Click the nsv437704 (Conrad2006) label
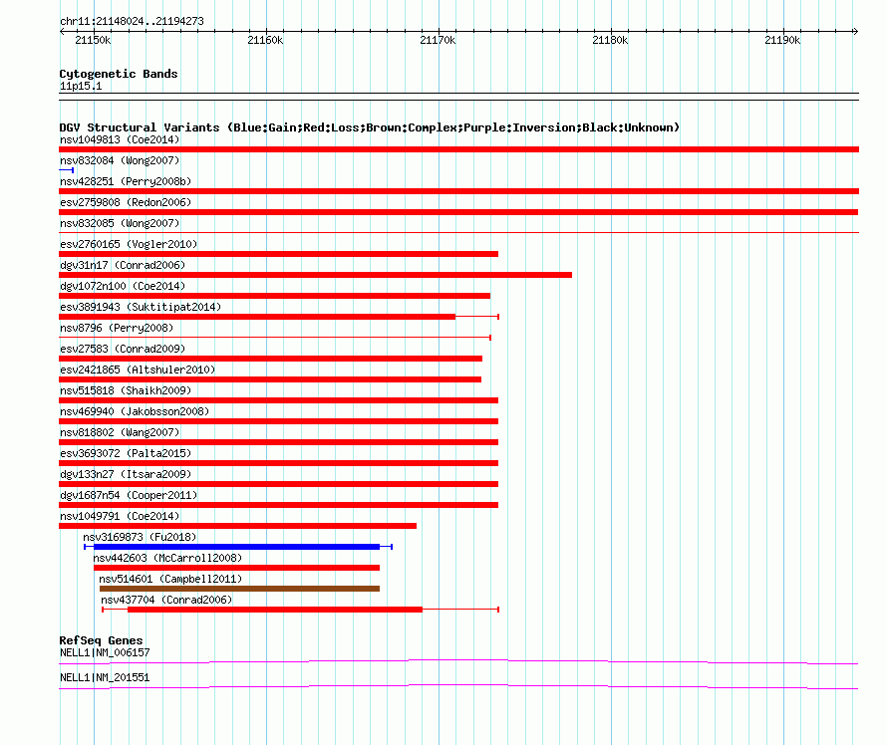 pyautogui.click(x=166, y=600)
